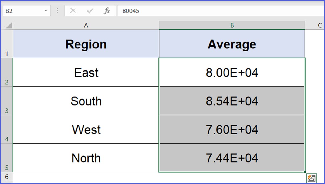Image resolution: width=325 pixels, height=184 pixels.
Task: Open Insert Function fx dialog
Action: coord(107,11)
